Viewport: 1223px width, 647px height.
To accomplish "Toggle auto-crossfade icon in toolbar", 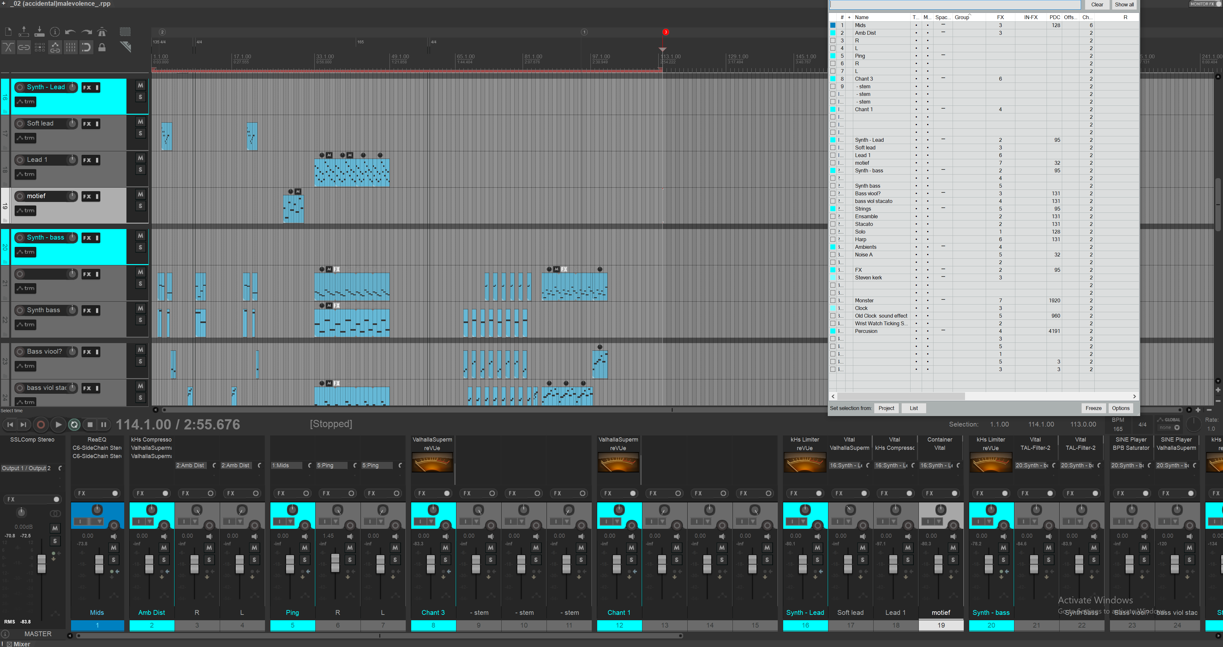I will coord(8,47).
